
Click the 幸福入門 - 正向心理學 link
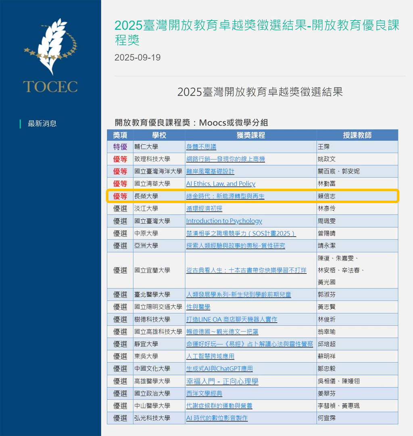(222, 381)
